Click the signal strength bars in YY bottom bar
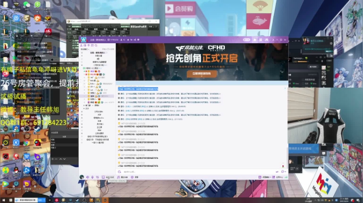Viewport: 363px width, 203px height. click(286, 177)
